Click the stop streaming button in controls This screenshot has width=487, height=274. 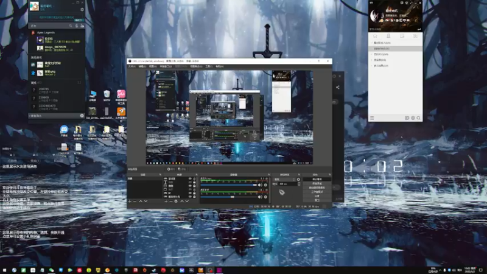317,179
